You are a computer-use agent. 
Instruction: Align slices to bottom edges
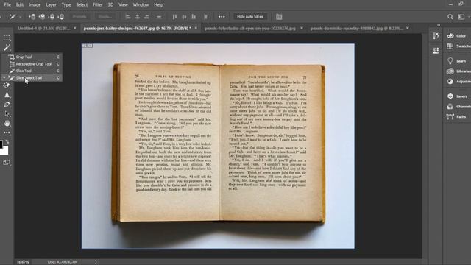point(194,16)
